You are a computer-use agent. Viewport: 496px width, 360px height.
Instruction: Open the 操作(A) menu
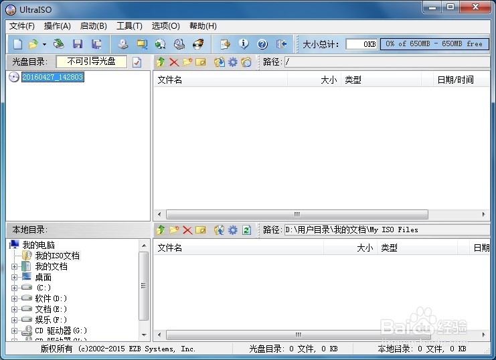58,26
